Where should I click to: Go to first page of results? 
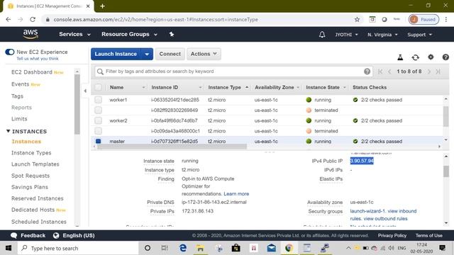point(380,72)
